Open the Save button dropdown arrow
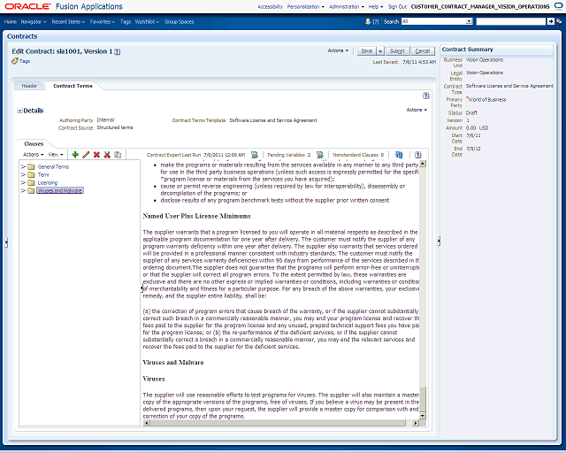This screenshot has width=566, height=453. (x=380, y=51)
